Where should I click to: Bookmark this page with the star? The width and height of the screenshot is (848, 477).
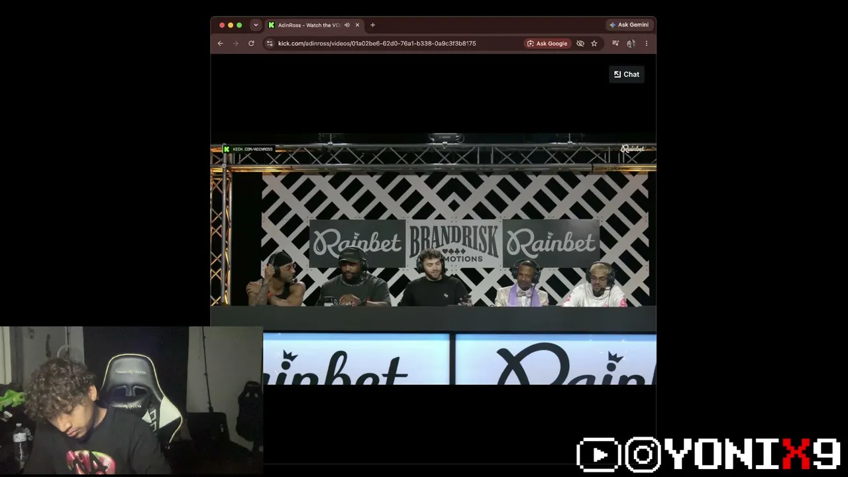tap(594, 44)
